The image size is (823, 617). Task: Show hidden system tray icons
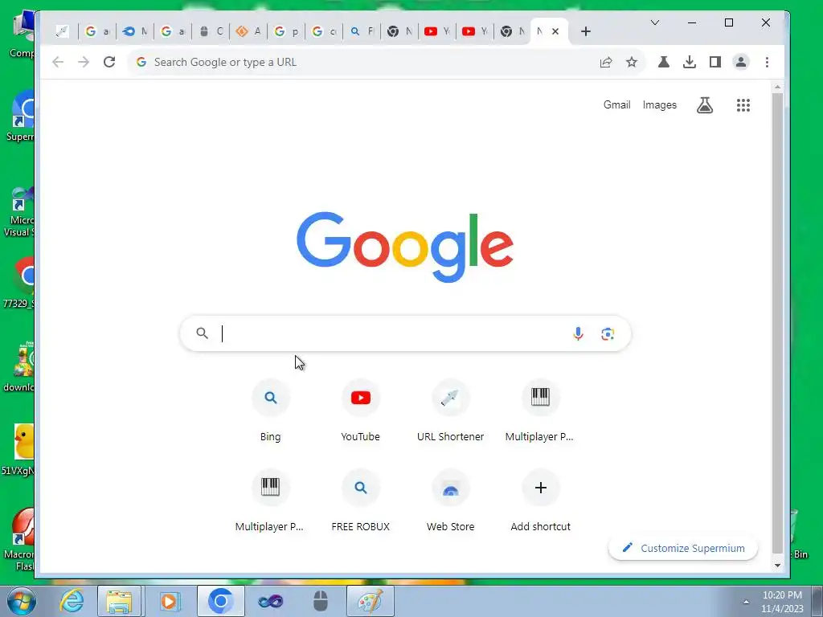pos(746,602)
